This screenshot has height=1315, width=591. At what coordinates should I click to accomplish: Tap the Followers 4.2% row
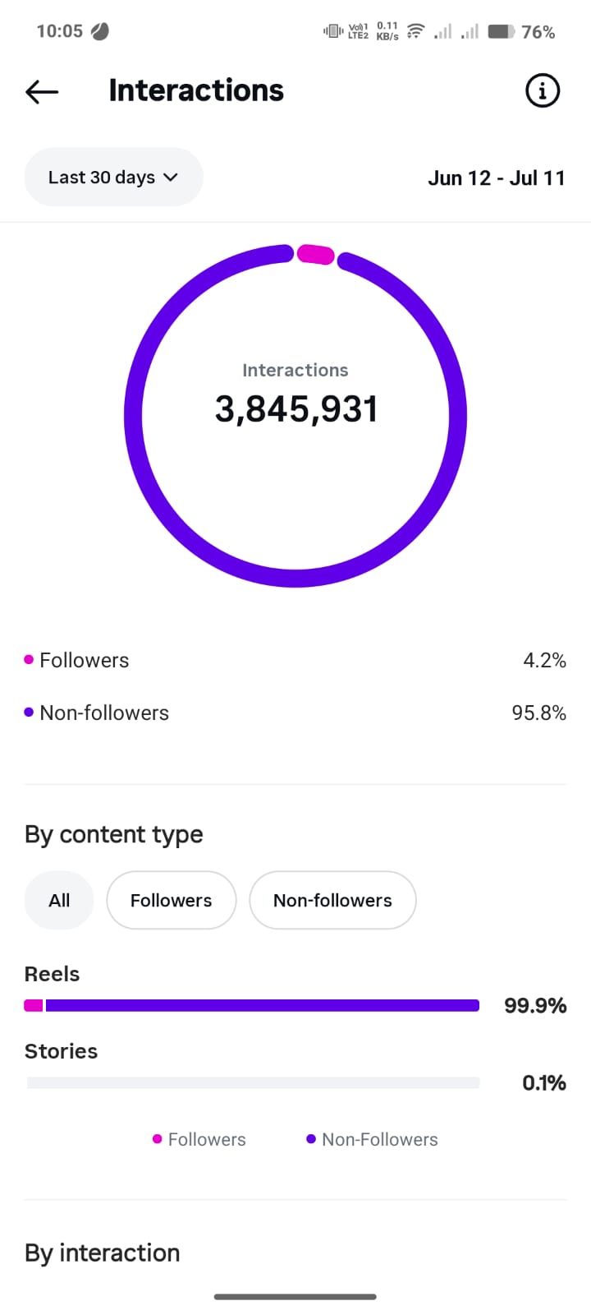[295, 660]
